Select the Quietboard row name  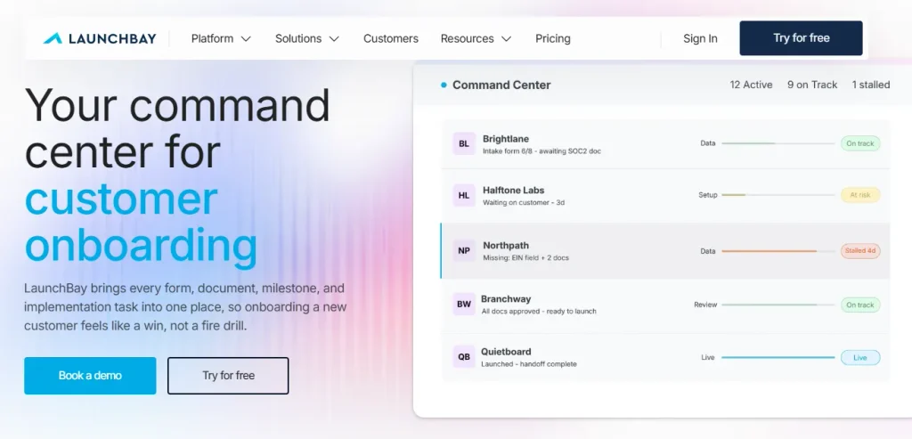506,352
